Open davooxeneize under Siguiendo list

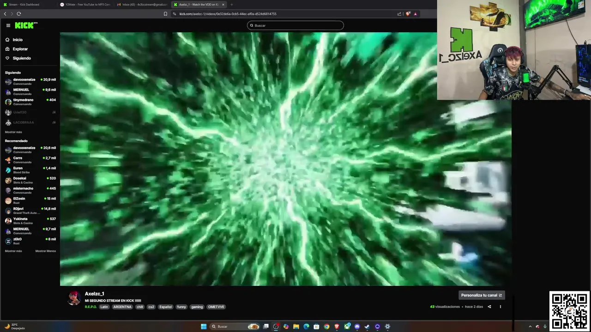point(30,81)
